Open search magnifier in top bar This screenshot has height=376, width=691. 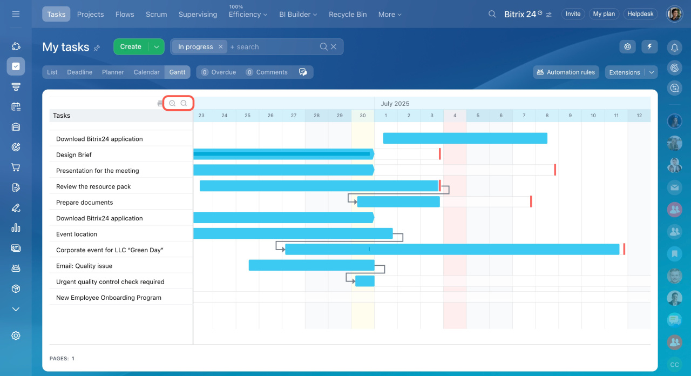tap(492, 14)
